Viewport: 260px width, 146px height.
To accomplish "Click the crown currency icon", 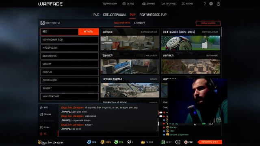I will 143,142.
